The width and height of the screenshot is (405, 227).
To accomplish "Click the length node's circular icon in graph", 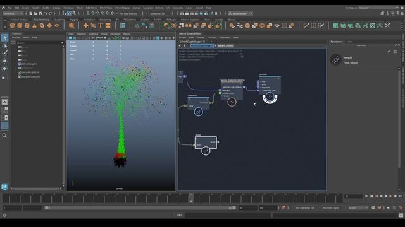I will point(206,151).
